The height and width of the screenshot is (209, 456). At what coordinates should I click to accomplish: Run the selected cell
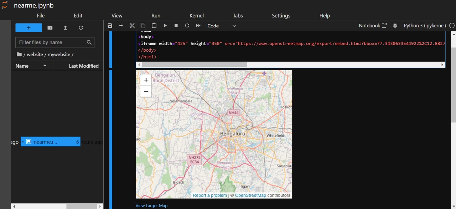click(x=165, y=26)
